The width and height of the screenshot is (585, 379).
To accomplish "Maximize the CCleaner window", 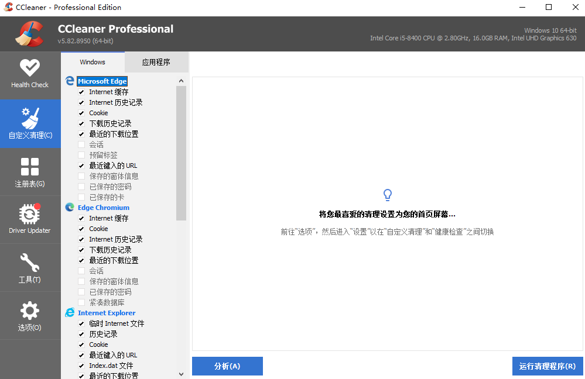I will click(x=549, y=7).
